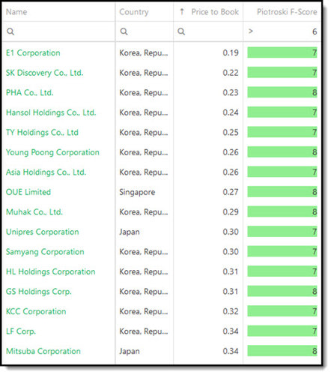
Task: Click the ascending sort arrow on Price to Book
Action: click(x=182, y=11)
